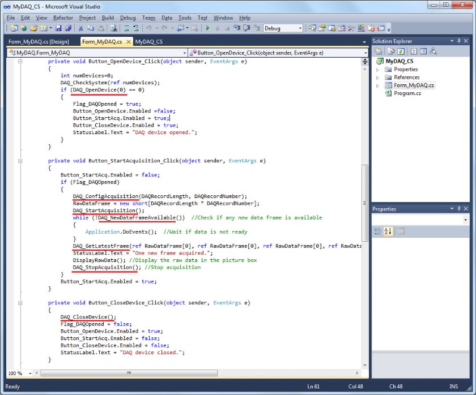
Task: Click the Save All toolbar icon
Action: [68, 28]
